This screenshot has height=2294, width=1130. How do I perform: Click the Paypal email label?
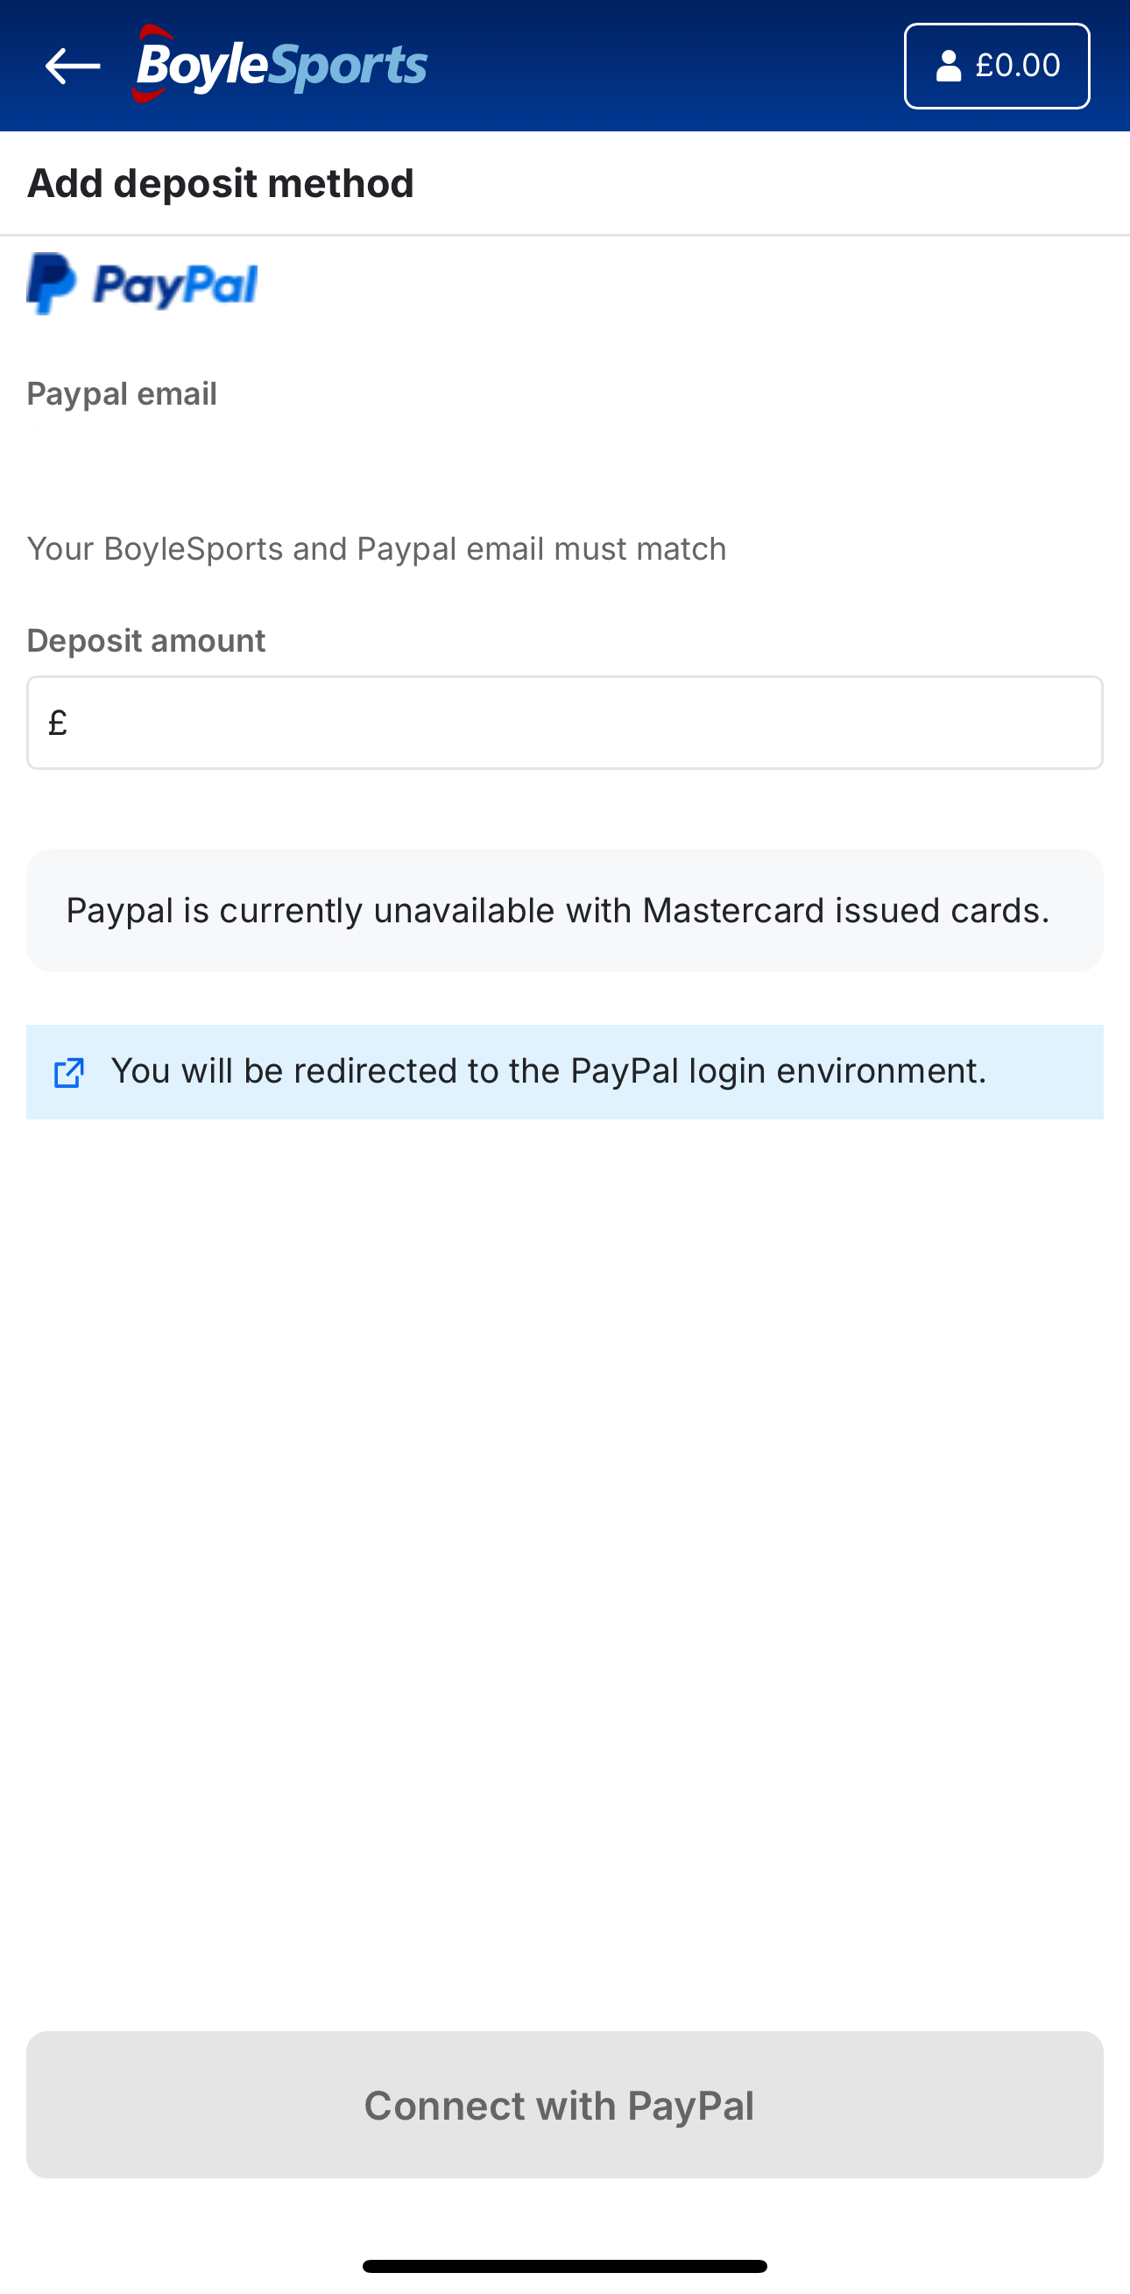click(122, 392)
